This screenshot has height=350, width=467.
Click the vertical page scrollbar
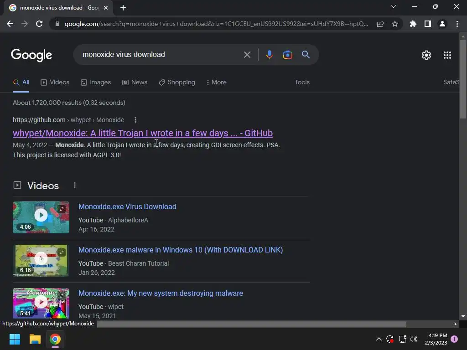463,79
